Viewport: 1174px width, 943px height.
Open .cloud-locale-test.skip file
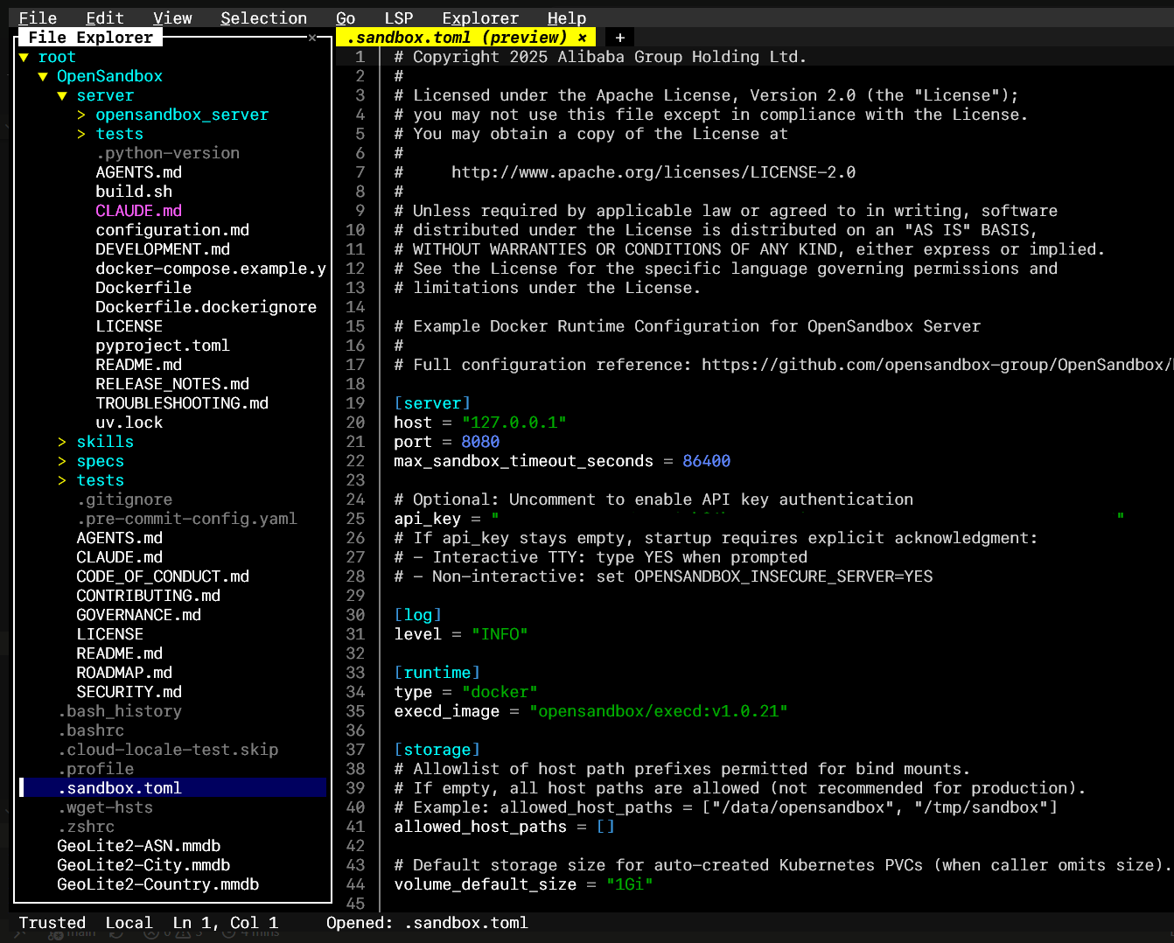[x=168, y=750]
